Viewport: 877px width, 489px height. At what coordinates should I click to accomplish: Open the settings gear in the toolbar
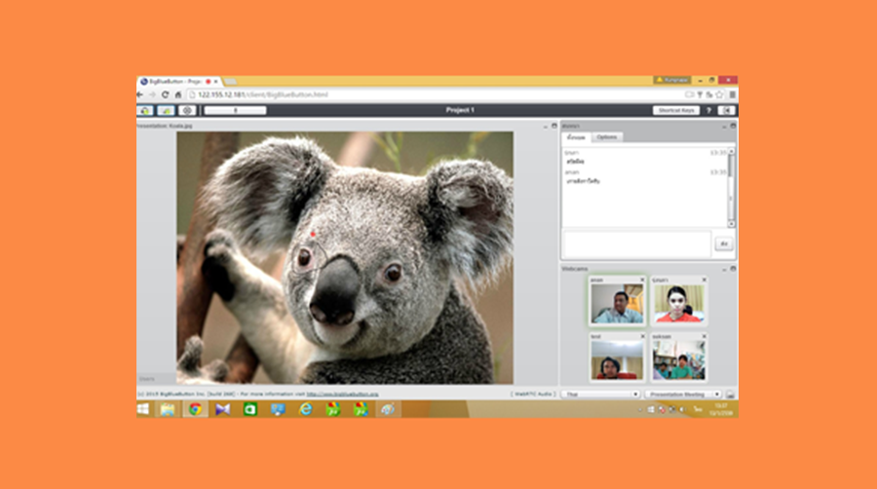pyautogui.click(x=187, y=110)
